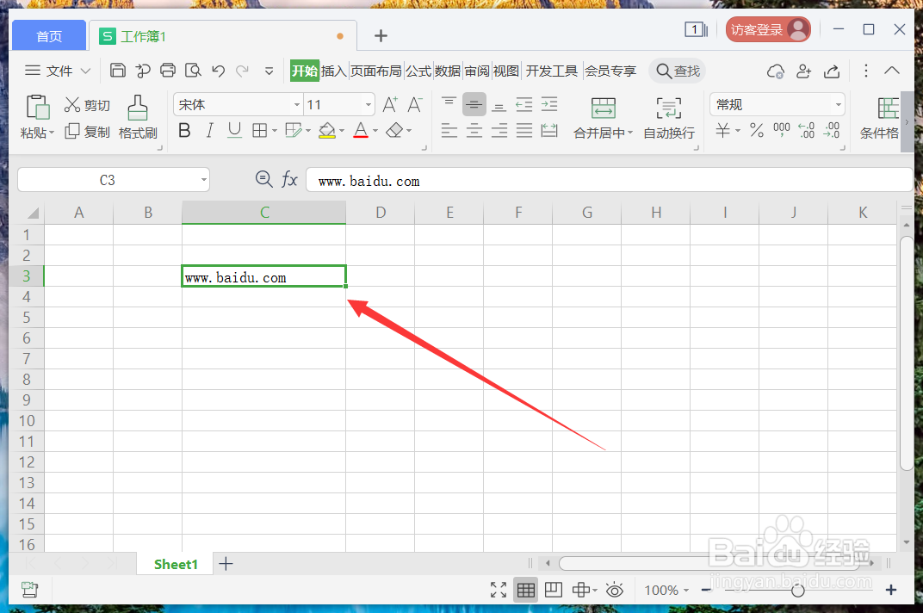923x613 pixels.
Task: Switch to the 数据 ribbon tab
Action: [x=448, y=71]
